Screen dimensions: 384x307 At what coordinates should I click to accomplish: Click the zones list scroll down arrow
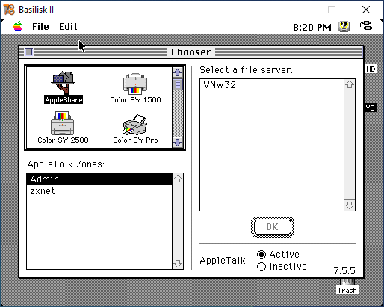pos(178,264)
